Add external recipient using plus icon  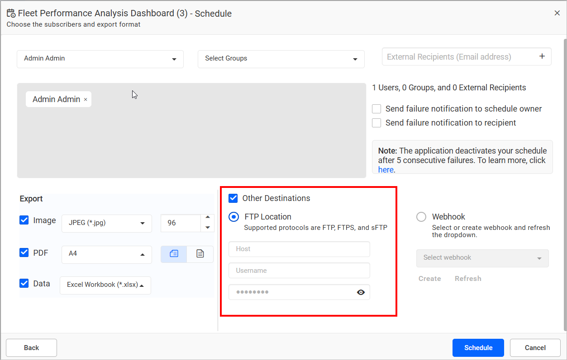click(542, 56)
